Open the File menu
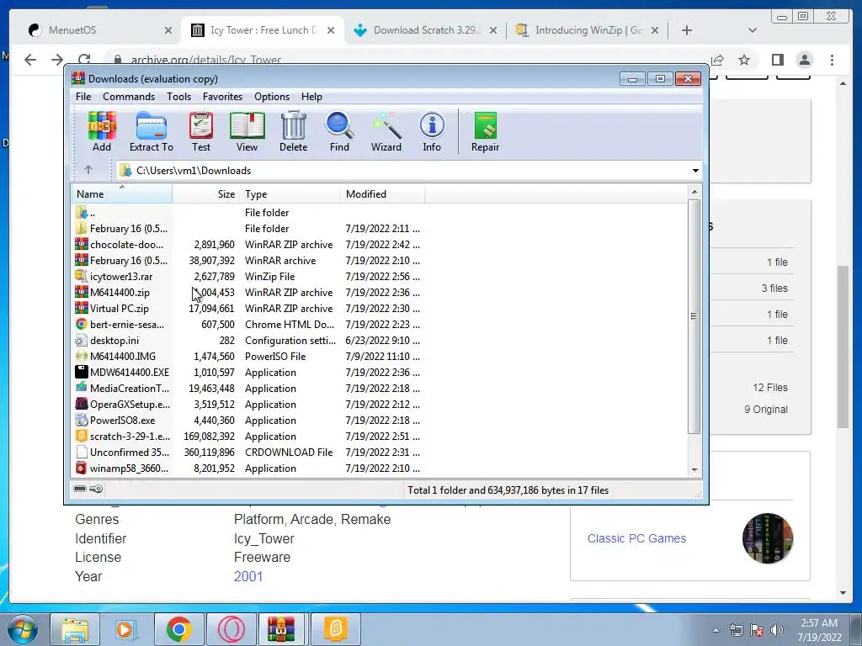The image size is (862, 646). (83, 97)
